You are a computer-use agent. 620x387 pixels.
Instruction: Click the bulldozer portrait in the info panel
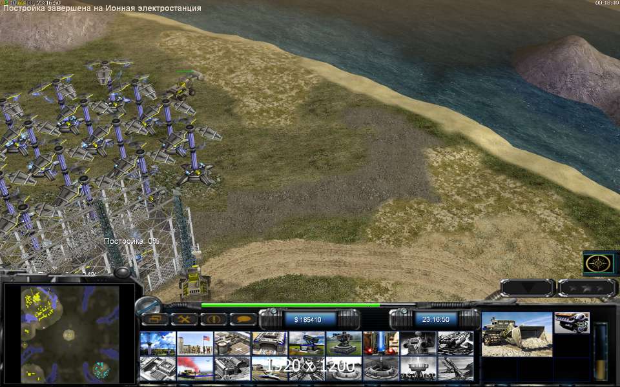[517, 334]
